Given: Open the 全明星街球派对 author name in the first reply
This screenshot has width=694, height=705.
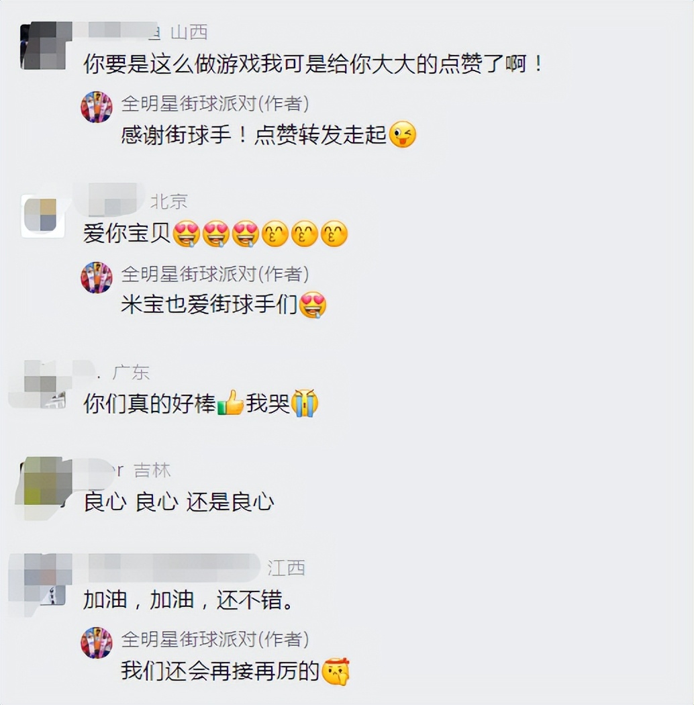Looking at the screenshot, I should [x=215, y=104].
